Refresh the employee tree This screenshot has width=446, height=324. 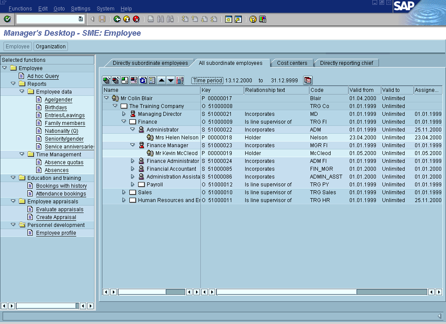143,81
